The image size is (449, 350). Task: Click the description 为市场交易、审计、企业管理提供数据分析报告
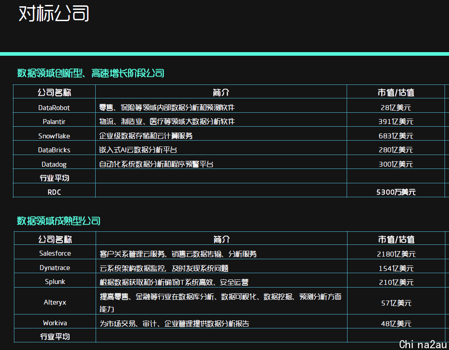pos(174,323)
